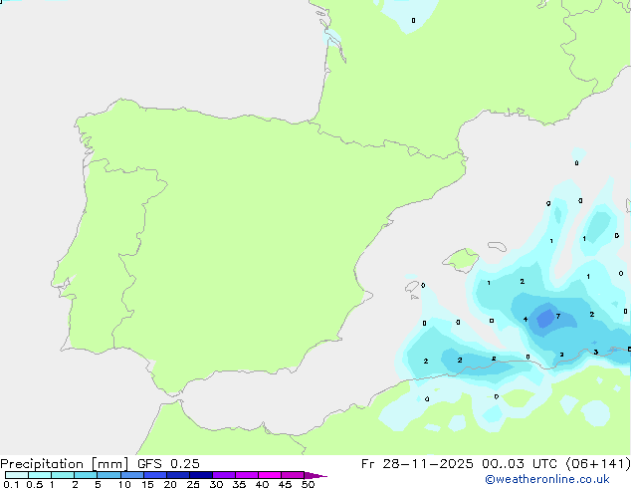Click the 10–15 mm legend color box

(132, 475)
